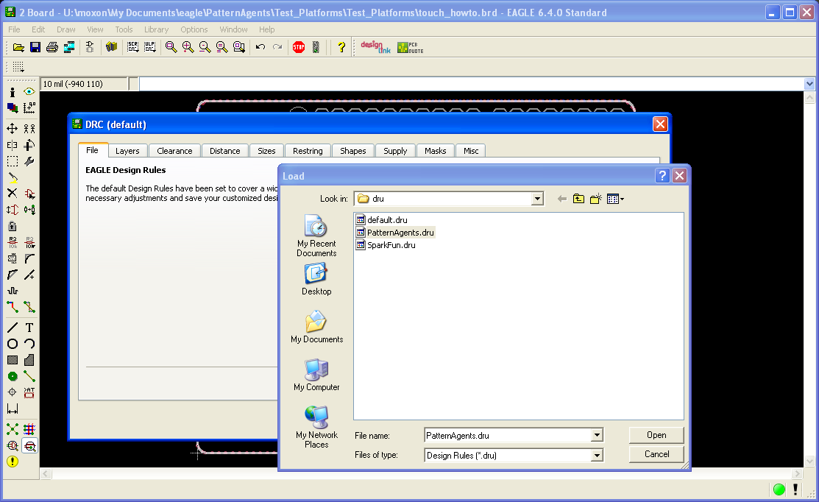The height and width of the screenshot is (502, 819).
Task: Click the Open file toolbar icon
Action: tap(19, 48)
